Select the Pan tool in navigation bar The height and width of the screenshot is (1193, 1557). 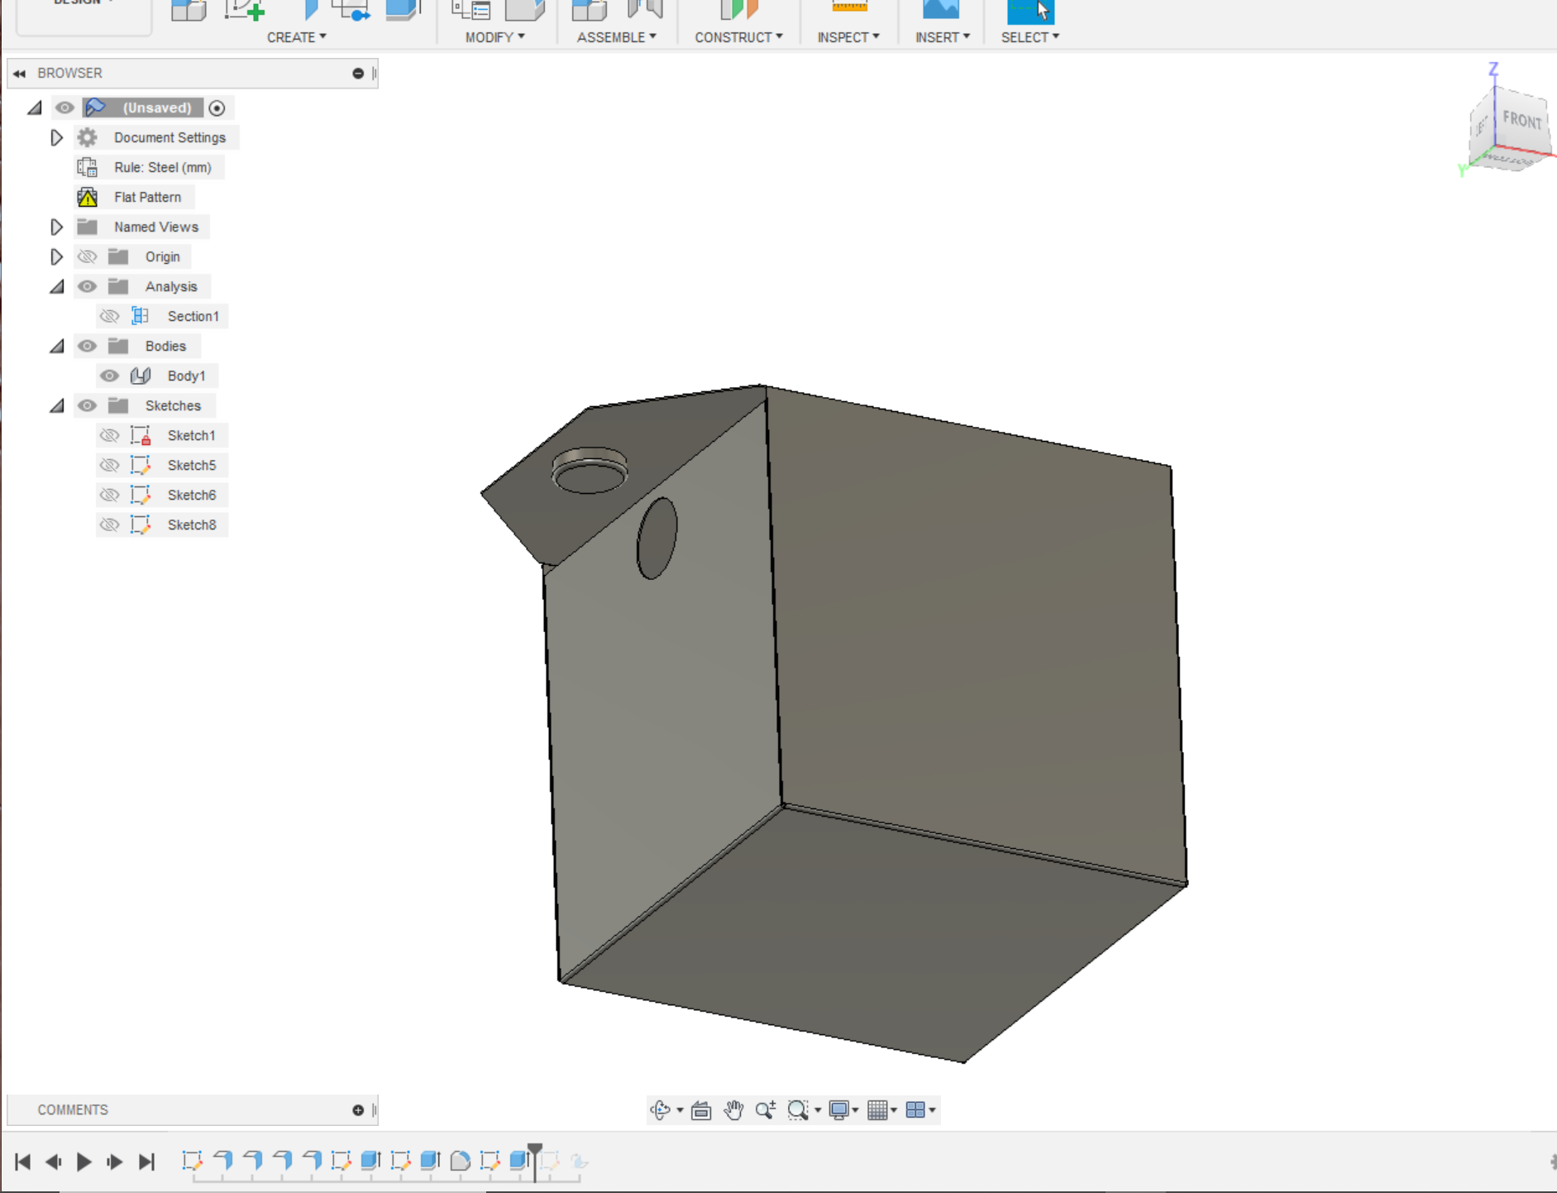(x=734, y=1109)
